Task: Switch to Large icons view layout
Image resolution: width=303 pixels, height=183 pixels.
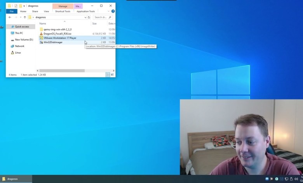Action: tap(112, 75)
